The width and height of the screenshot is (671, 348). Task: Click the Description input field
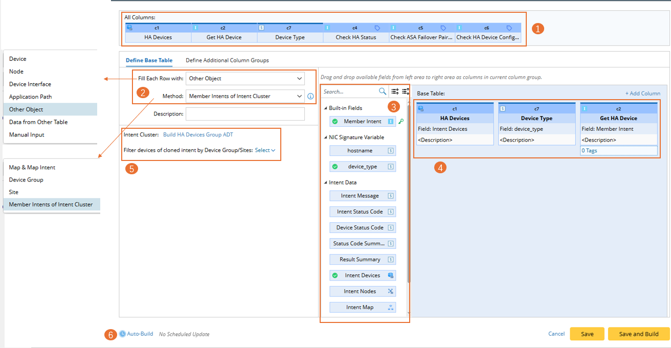point(245,113)
